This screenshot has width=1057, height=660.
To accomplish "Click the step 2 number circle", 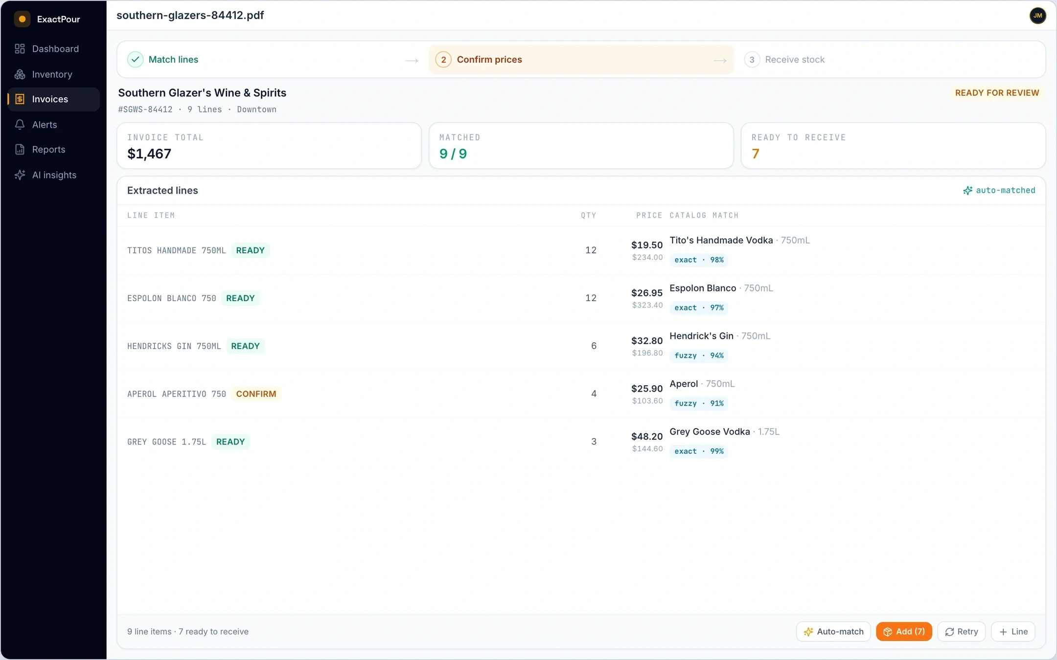I will 443,60.
